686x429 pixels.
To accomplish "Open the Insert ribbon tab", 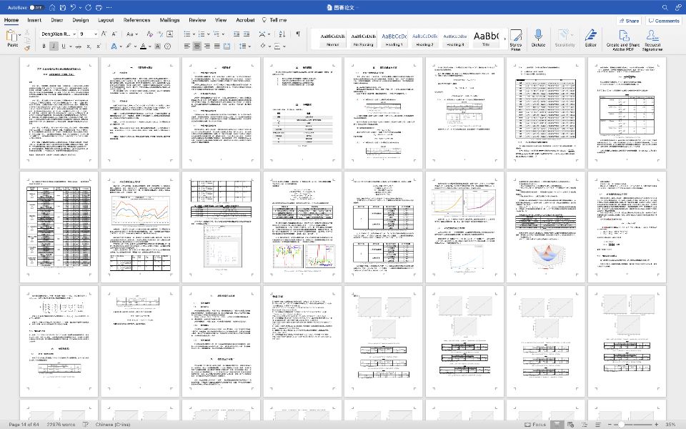I will (34, 20).
